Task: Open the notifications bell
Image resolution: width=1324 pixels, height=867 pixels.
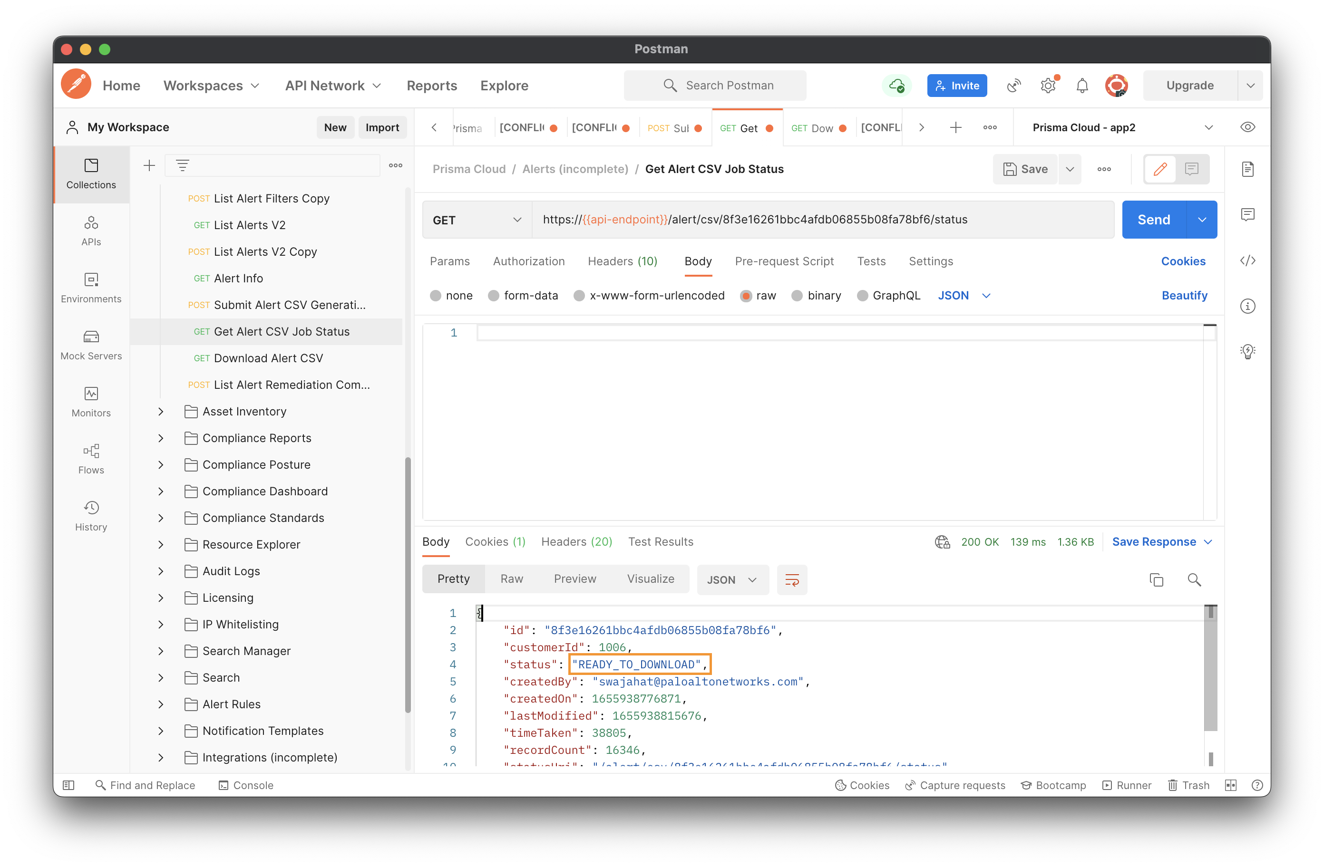Action: (1082, 86)
